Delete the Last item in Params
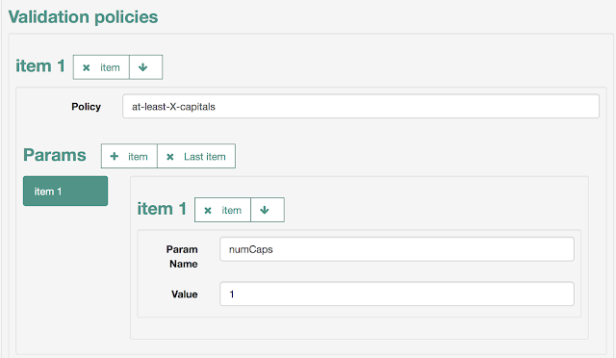616x358 pixels. [196, 156]
